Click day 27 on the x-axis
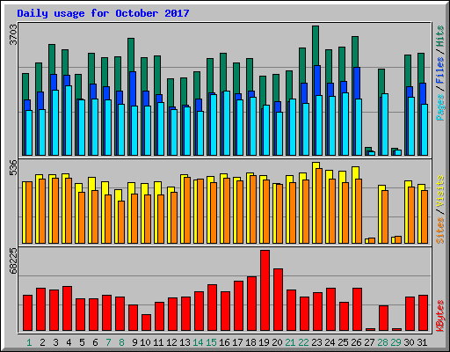Image resolution: width=450 pixels, height=352 pixels. pos(369,342)
